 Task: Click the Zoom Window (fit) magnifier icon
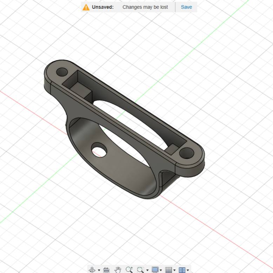click(140, 270)
